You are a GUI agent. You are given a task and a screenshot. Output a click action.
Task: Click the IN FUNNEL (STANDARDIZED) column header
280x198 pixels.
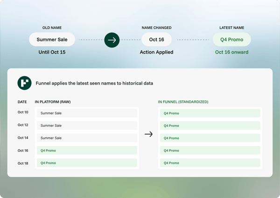click(183, 102)
